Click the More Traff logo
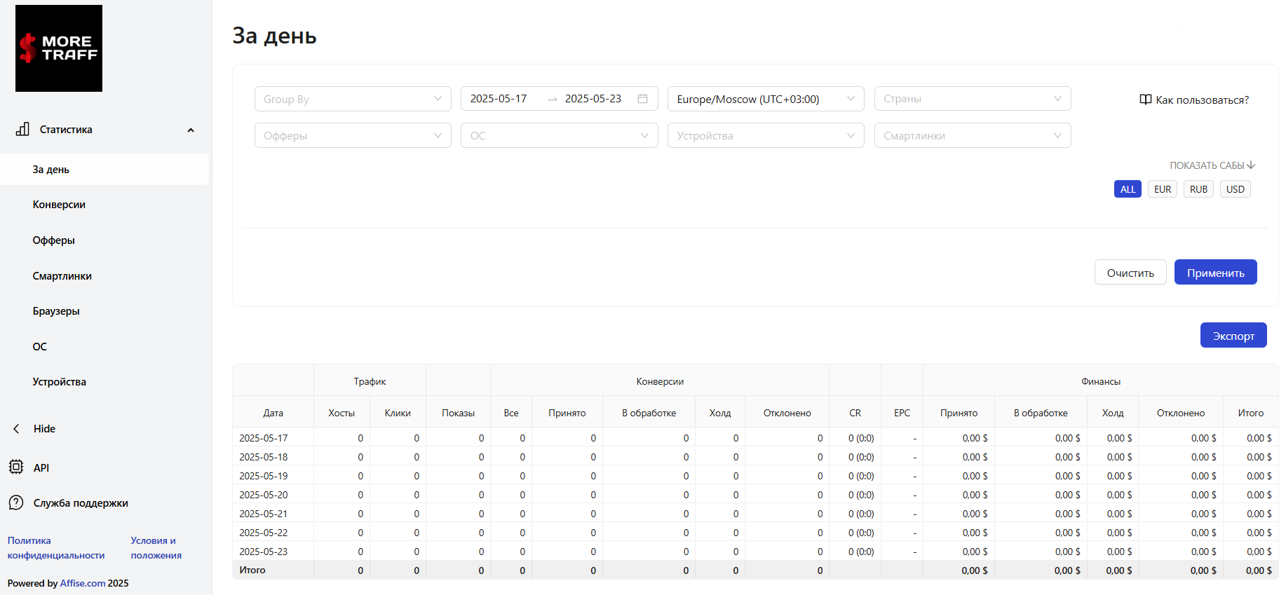The height and width of the screenshot is (595, 1286). click(59, 48)
